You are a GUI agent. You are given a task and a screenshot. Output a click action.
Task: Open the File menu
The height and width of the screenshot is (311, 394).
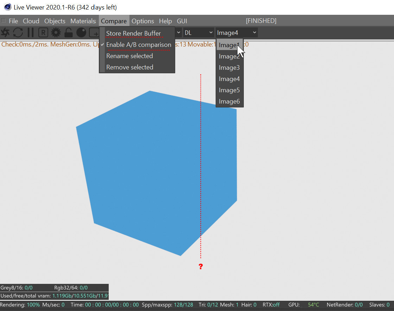pyautogui.click(x=13, y=21)
